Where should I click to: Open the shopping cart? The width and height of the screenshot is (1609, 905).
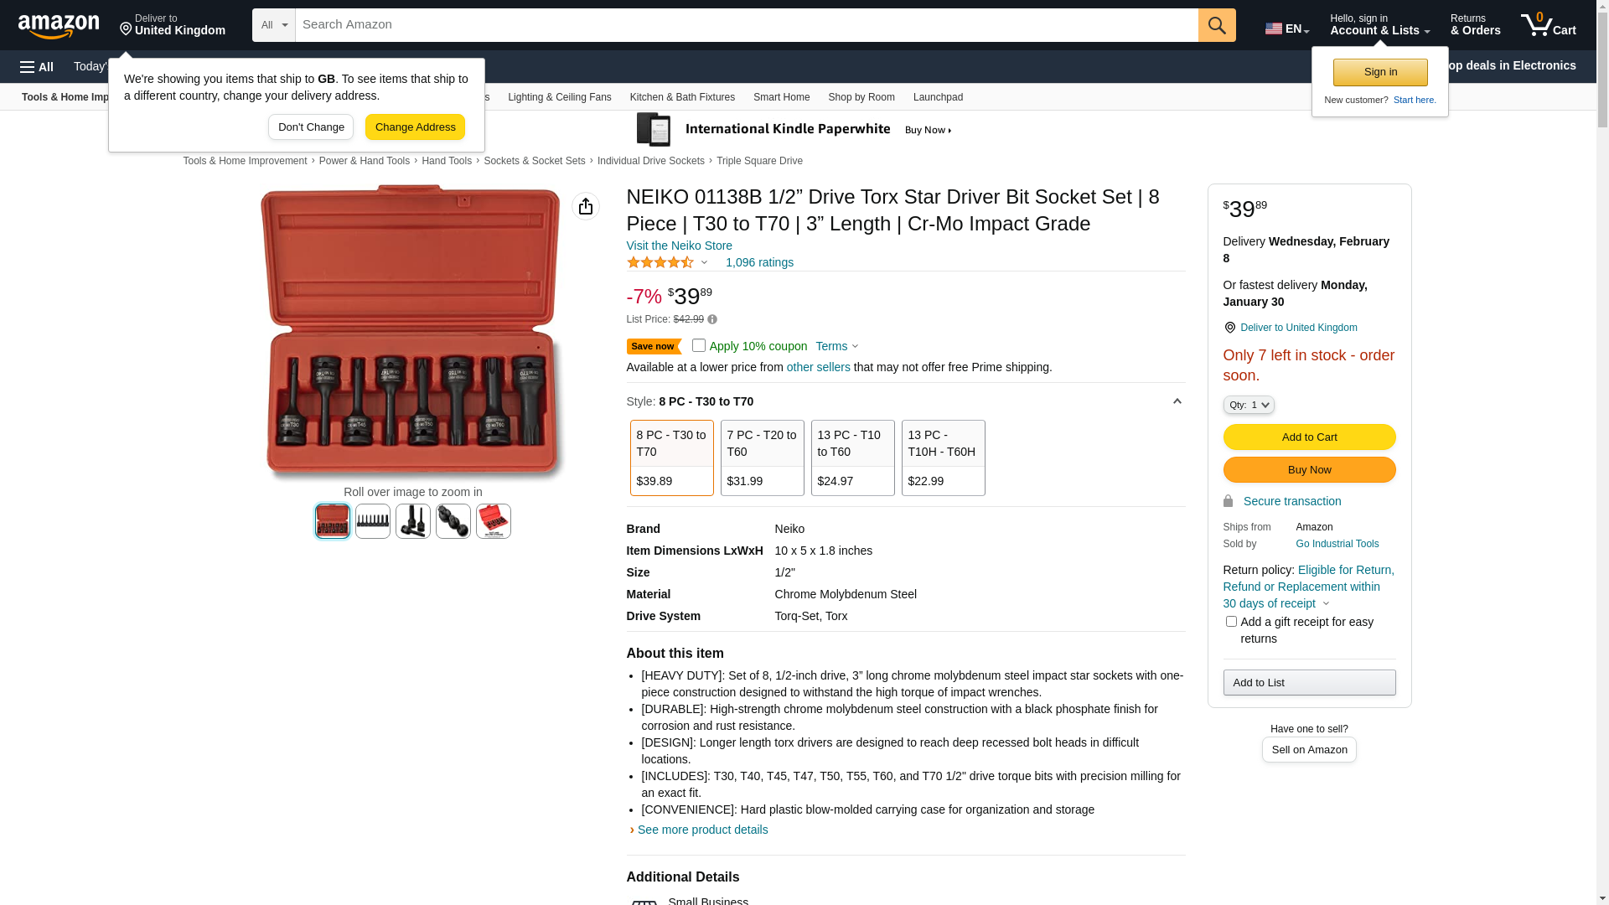click(1548, 25)
